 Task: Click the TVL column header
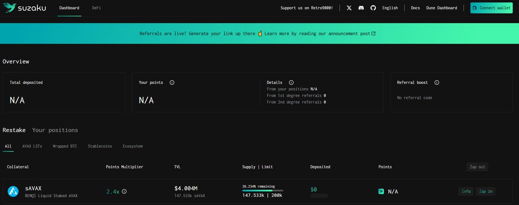(x=177, y=167)
